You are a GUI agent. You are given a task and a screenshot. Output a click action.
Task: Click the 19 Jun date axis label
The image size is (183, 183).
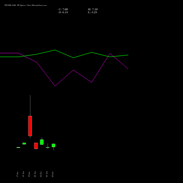[x=29, y=174]
